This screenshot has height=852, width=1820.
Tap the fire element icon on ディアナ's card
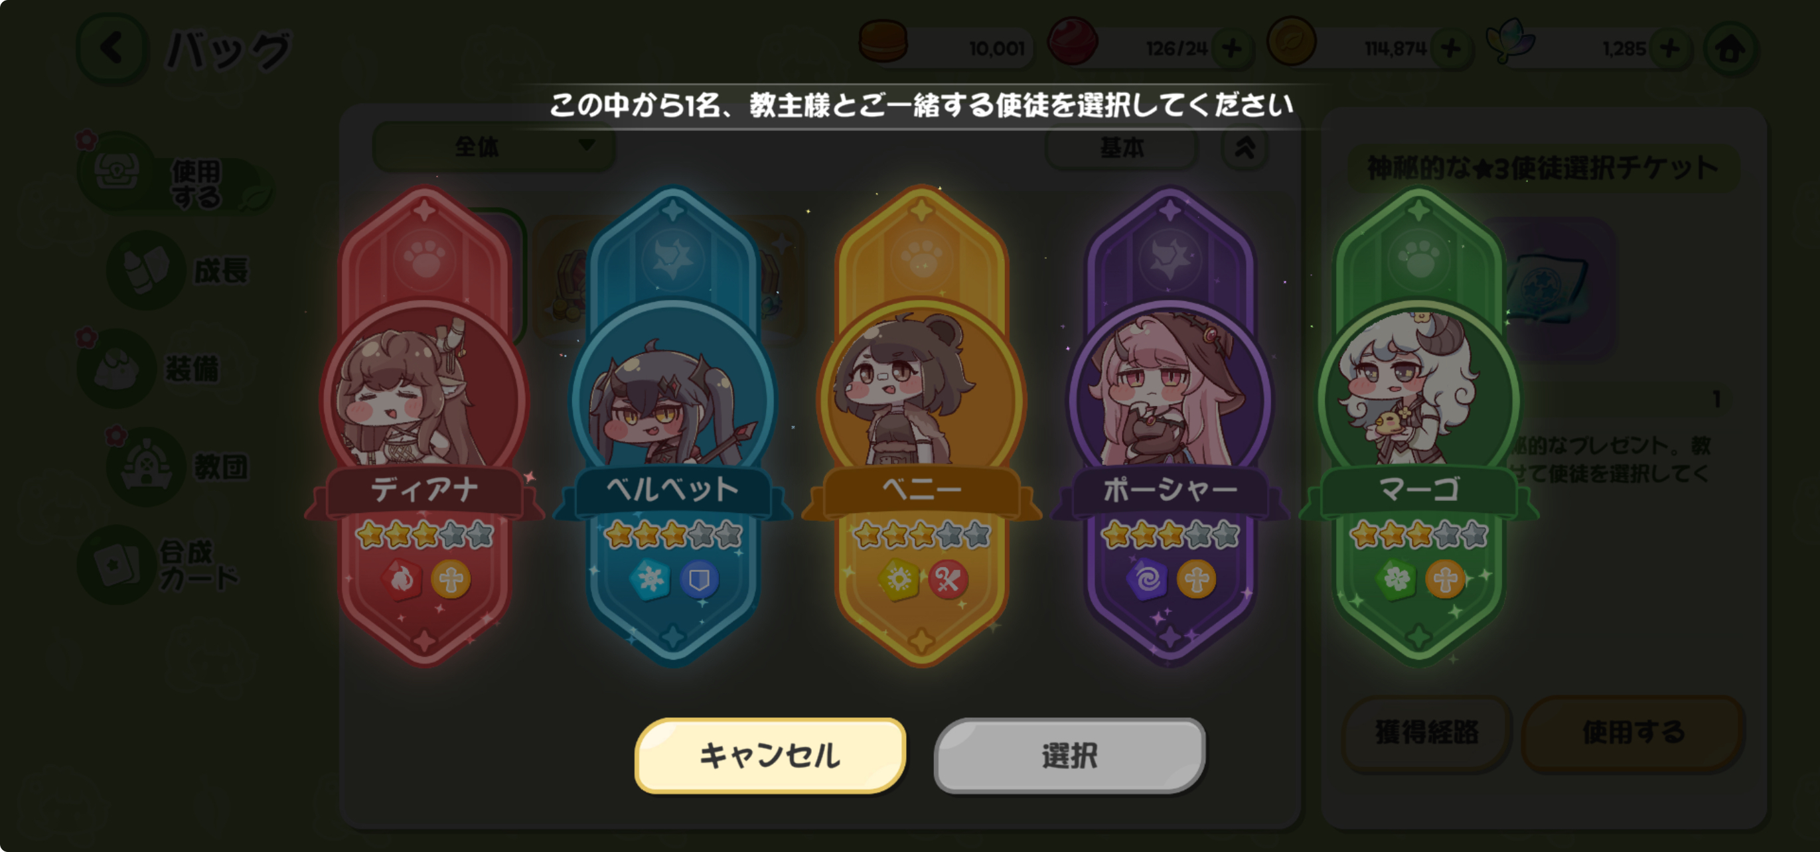(x=402, y=580)
